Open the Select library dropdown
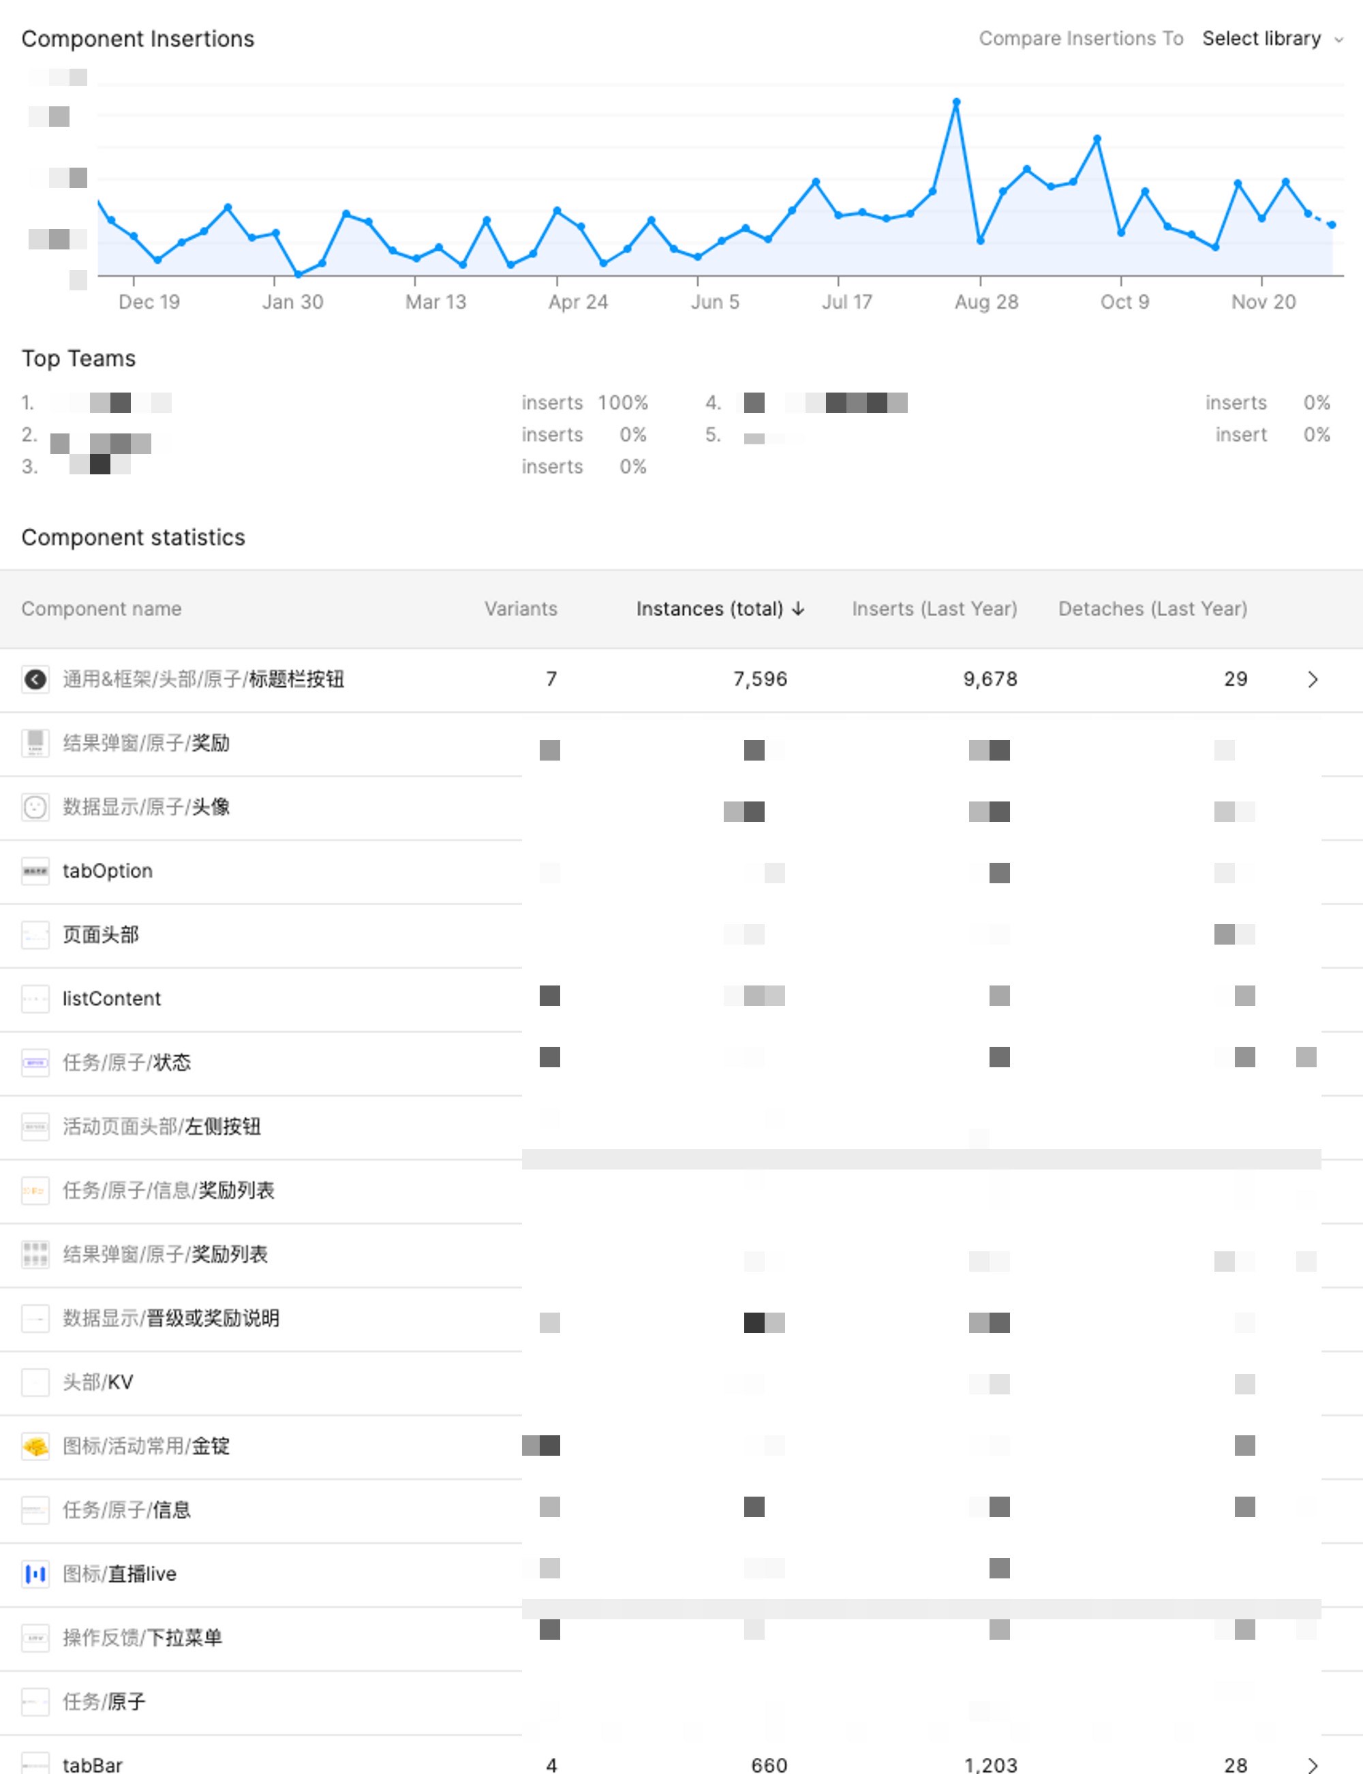 pyautogui.click(x=1272, y=38)
